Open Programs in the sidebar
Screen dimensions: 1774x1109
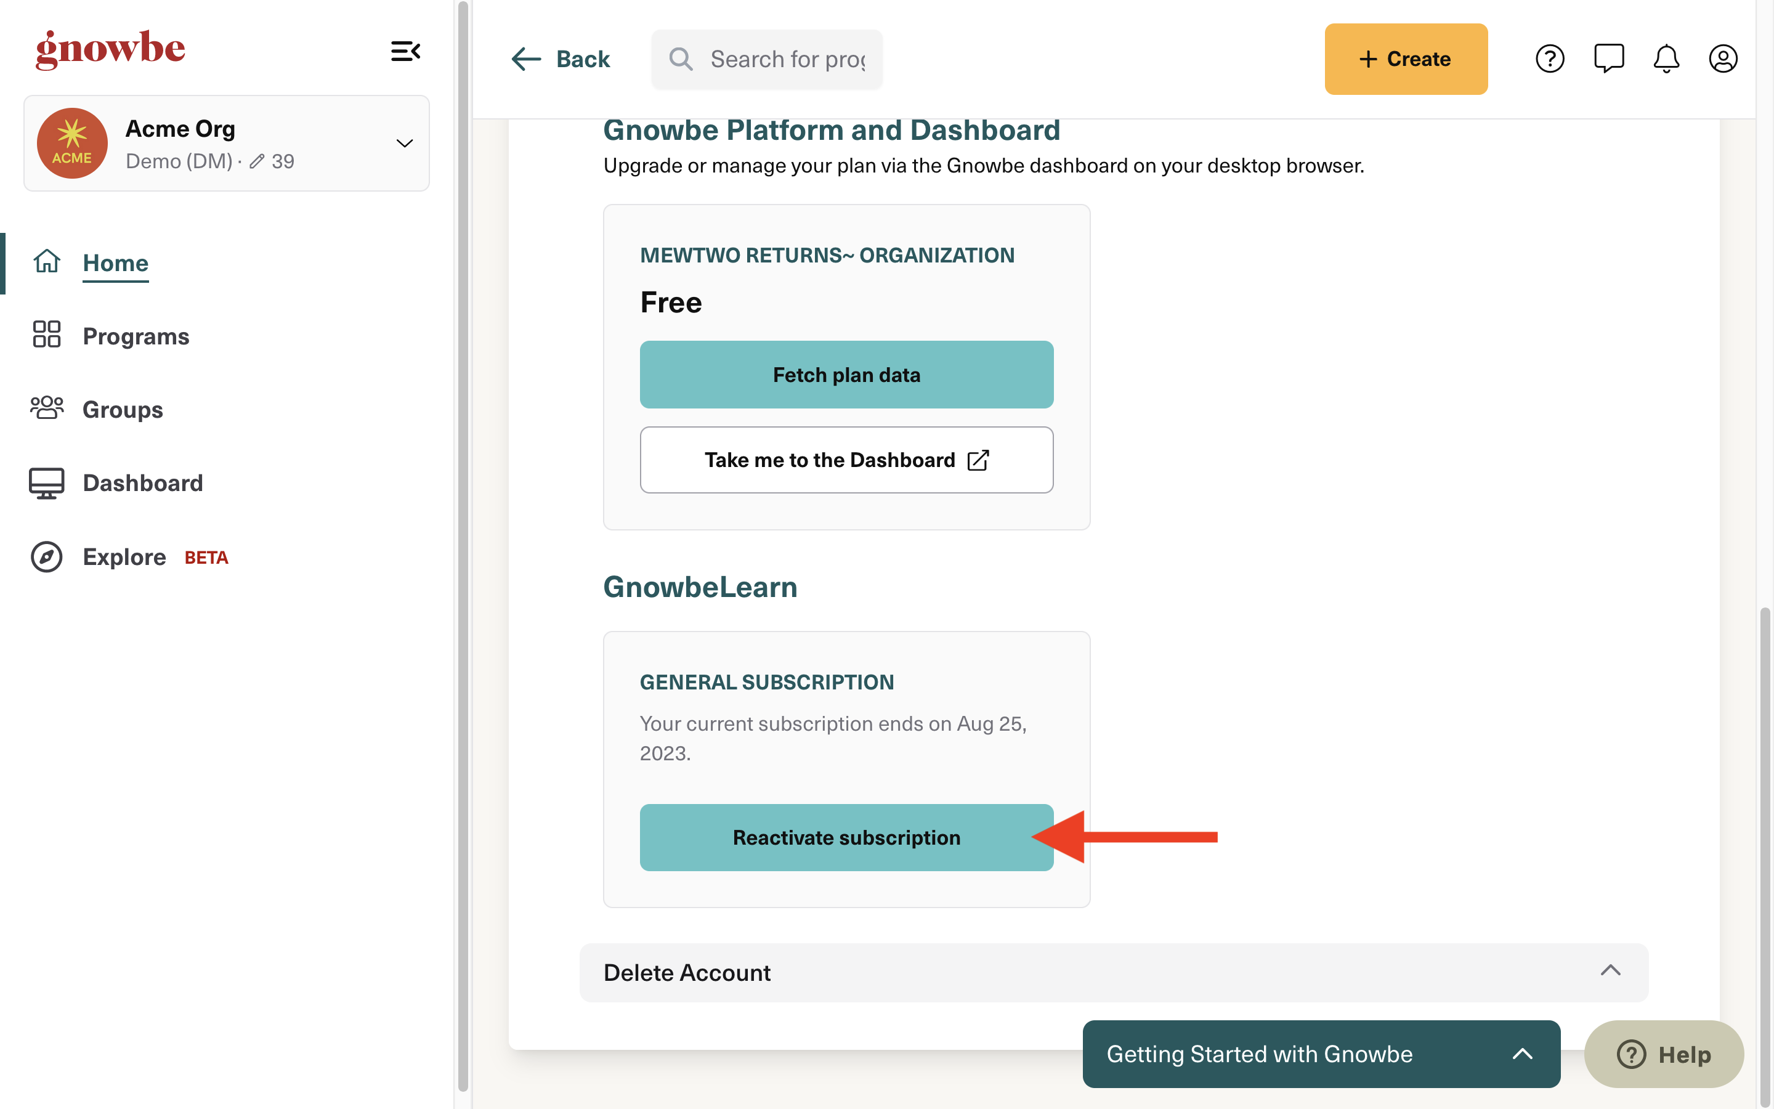click(136, 336)
